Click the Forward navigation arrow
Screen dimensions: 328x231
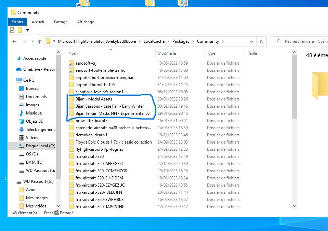pos(25,41)
